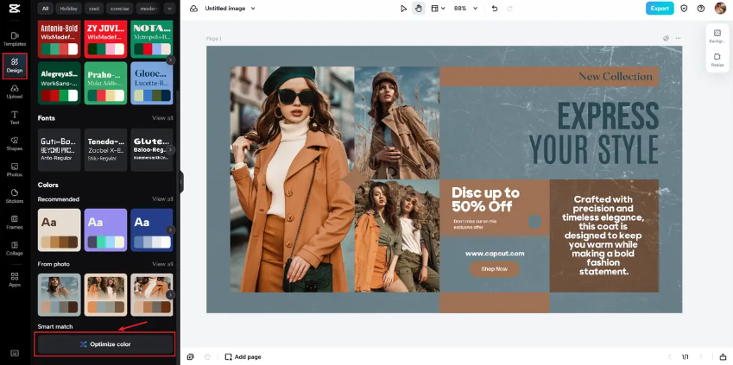
Task: Apply the Antonio-Bold red theme preset
Action: pyautogui.click(x=59, y=39)
